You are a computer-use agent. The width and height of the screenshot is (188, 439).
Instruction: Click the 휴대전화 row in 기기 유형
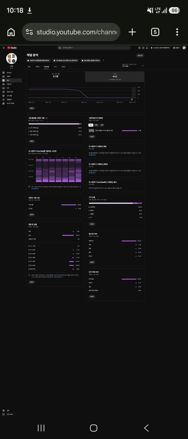click(115, 207)
